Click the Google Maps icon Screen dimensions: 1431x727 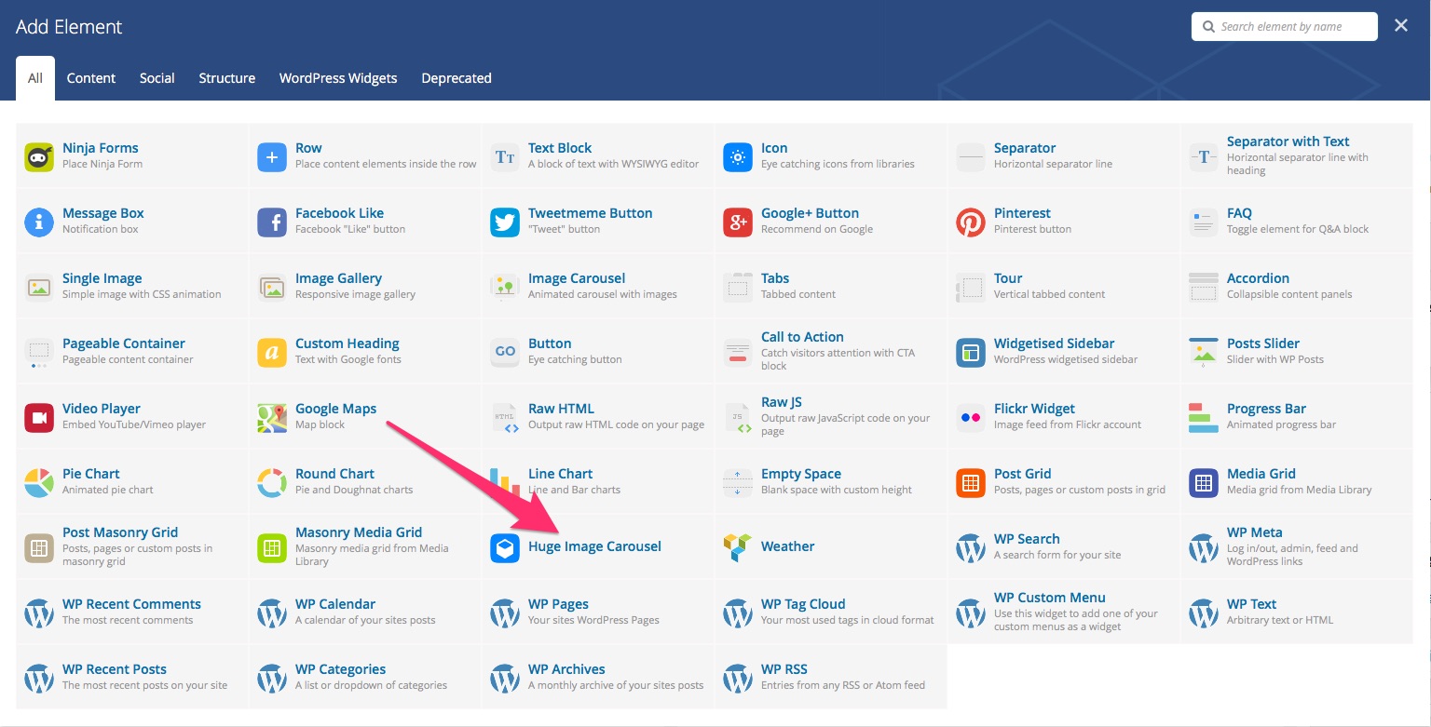(x=272, y=418)
